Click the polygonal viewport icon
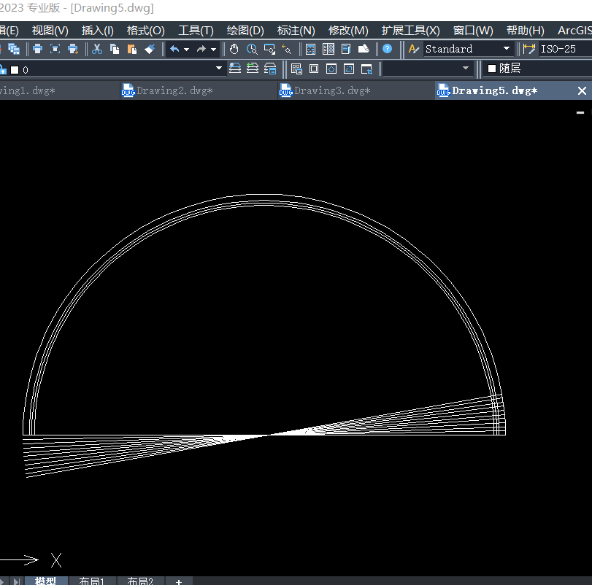 click(x=331, y=69)
